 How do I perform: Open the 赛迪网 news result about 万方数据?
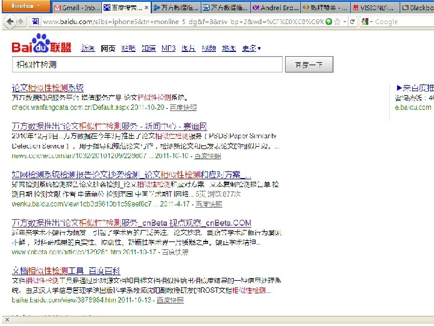tap(109, 126)
